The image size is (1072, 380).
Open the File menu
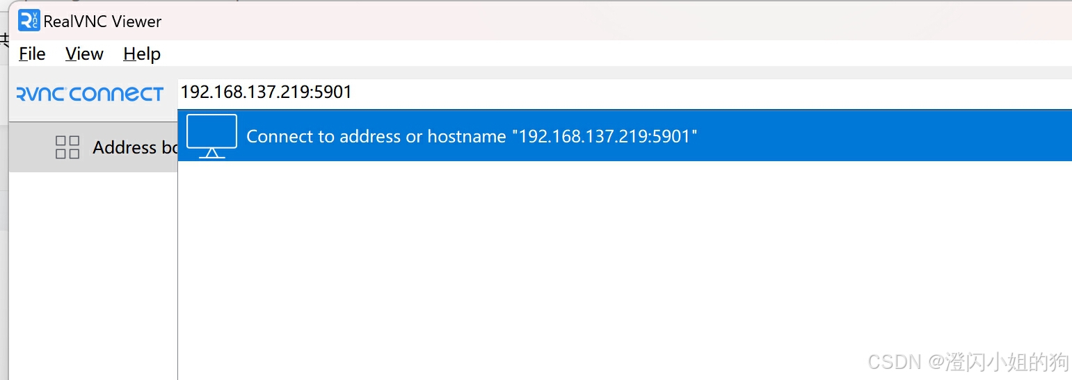click(x=32, y=53)
